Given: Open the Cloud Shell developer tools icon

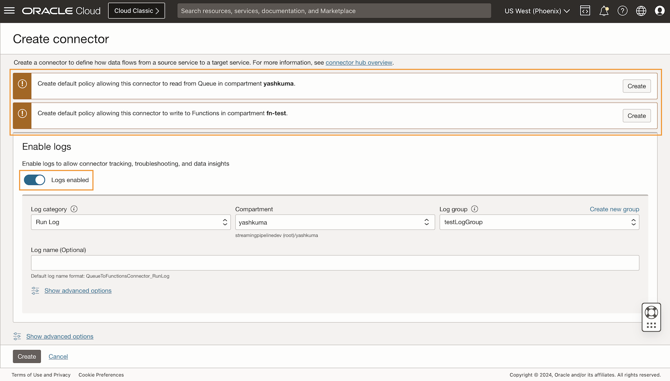Looking at the screenshot, I should coord(585,10).
